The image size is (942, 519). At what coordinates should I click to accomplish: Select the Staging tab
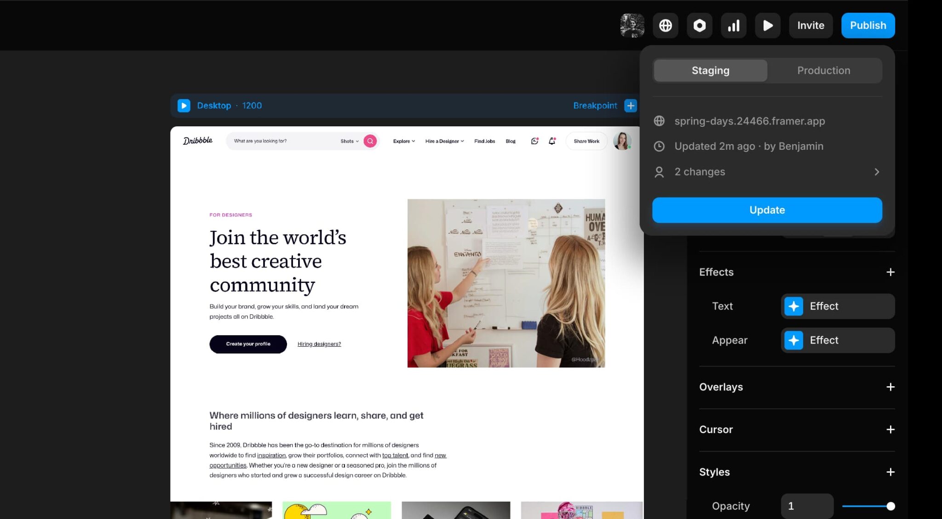(x=710, y=70)
